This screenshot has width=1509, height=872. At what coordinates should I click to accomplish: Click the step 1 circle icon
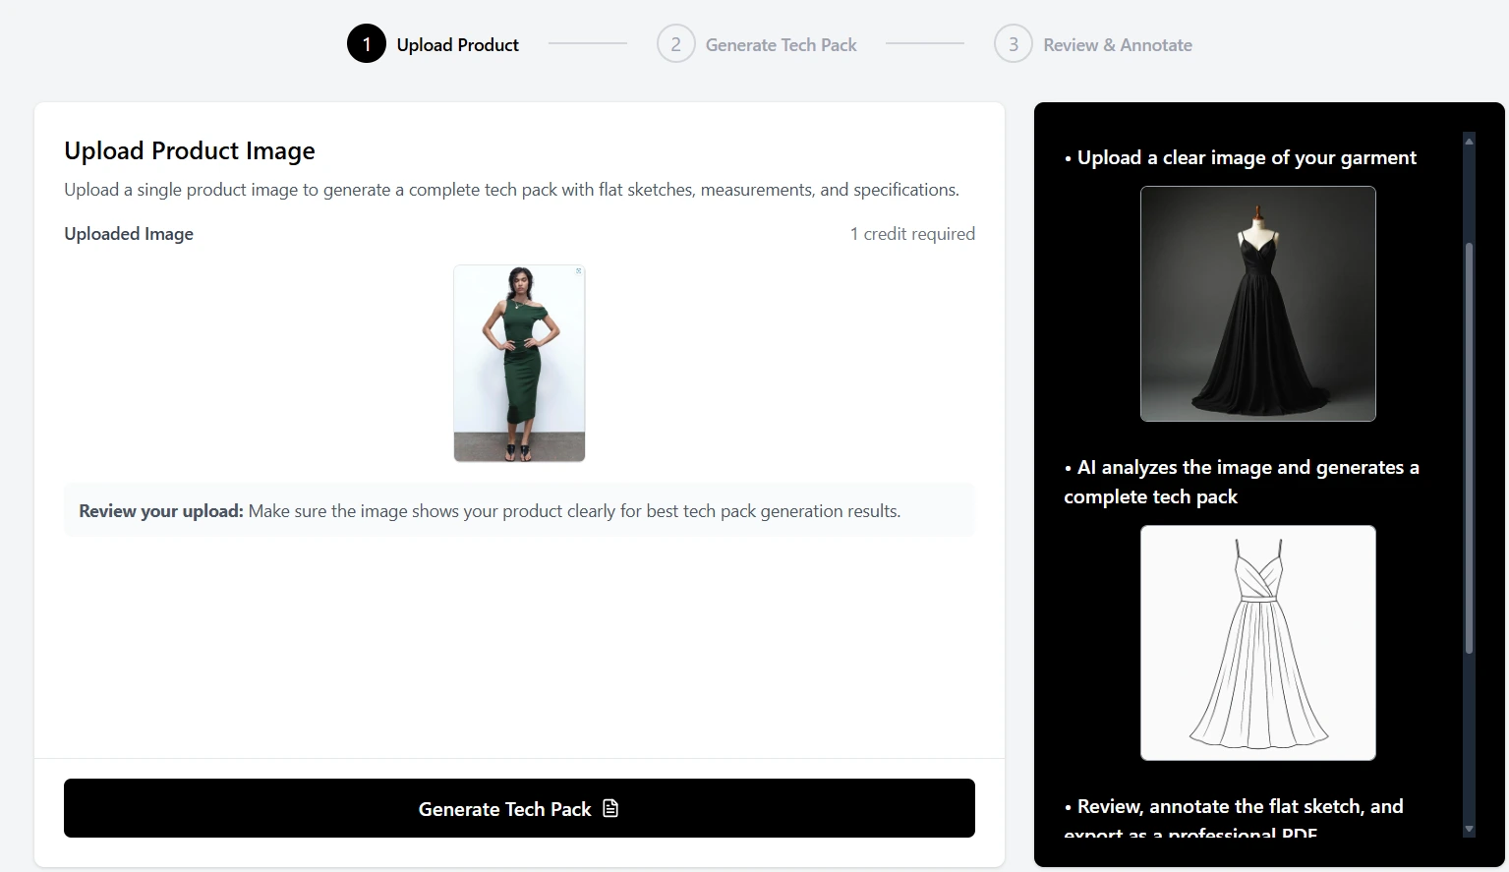[x=366, y=44]
